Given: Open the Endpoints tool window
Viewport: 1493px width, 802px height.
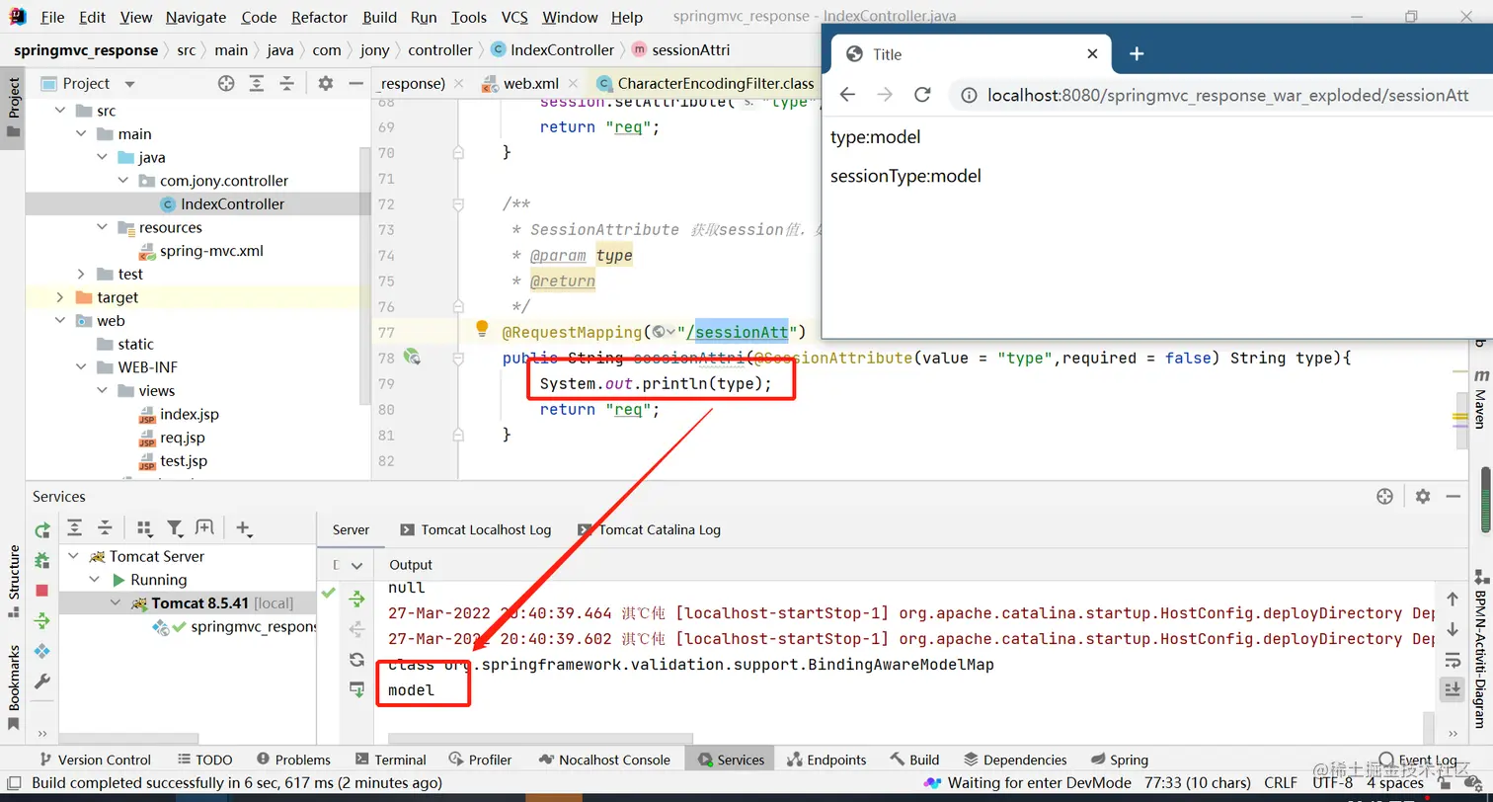Looking at the screenshot, I should [826, 760].
